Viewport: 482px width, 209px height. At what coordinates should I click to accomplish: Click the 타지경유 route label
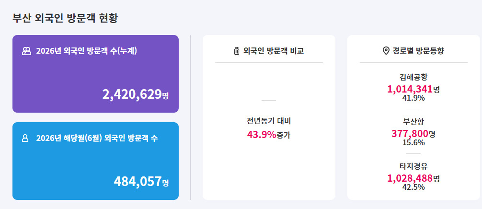(x=413, y=166)
